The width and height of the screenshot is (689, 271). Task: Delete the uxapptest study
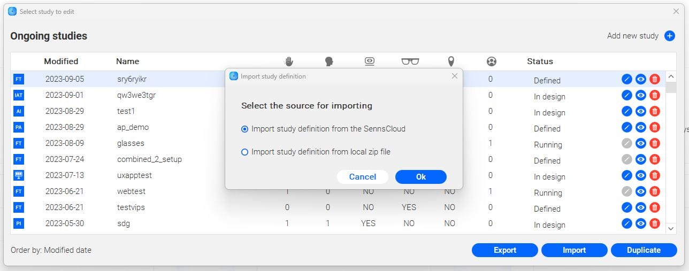pos(655,175)
